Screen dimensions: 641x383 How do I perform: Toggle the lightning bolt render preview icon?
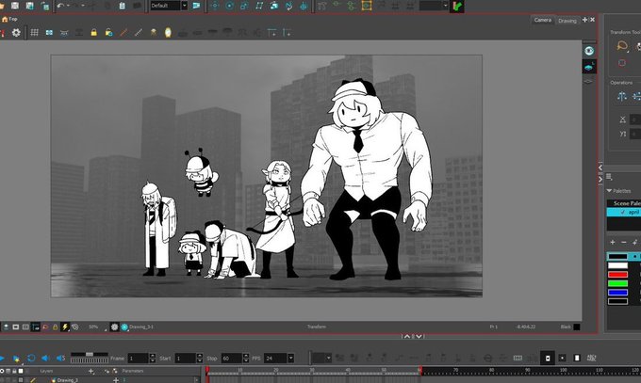65,327
